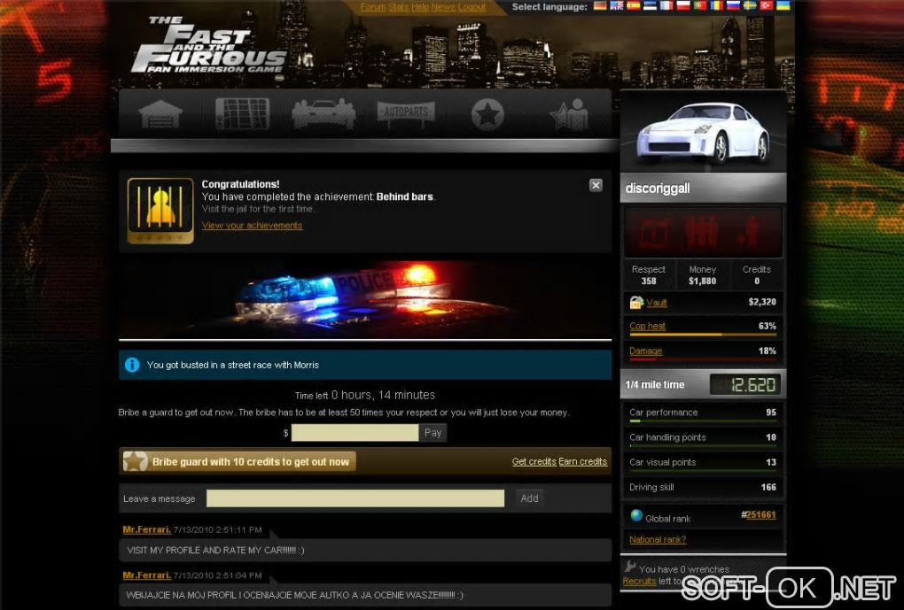Click the Damage progress bar
Image resolution: width=904 pixels, height=610 pixels.
click(x=703, y=359)
